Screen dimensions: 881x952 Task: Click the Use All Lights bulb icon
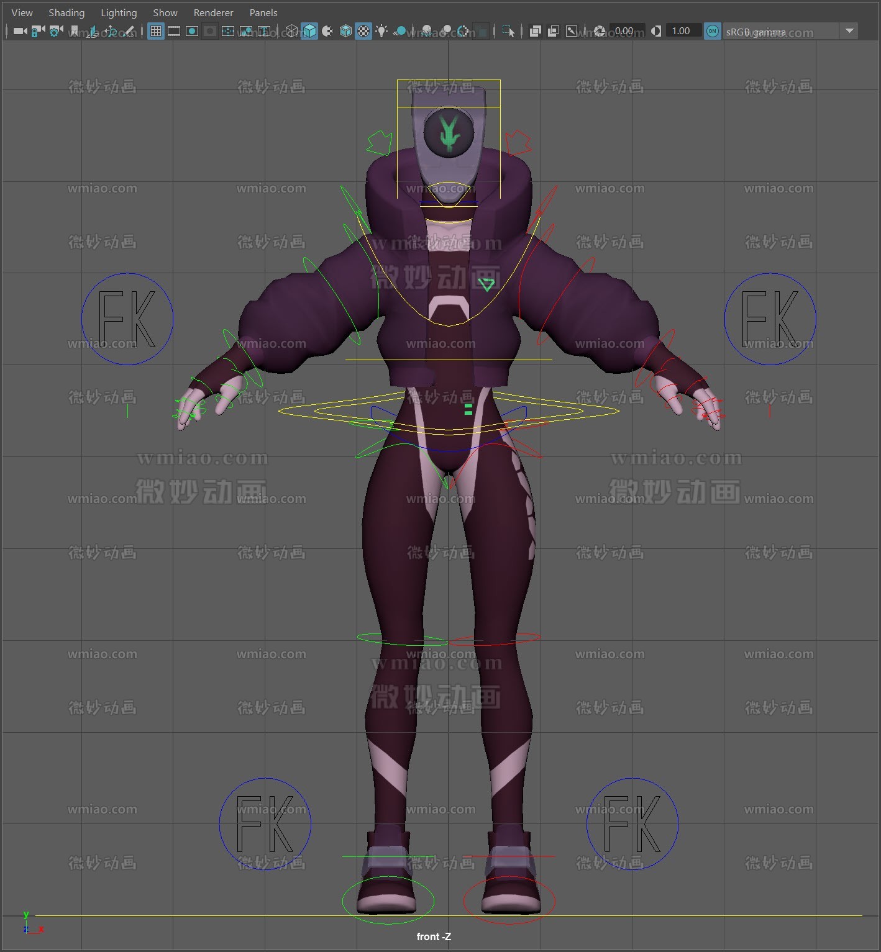click(x=381, y=31)
